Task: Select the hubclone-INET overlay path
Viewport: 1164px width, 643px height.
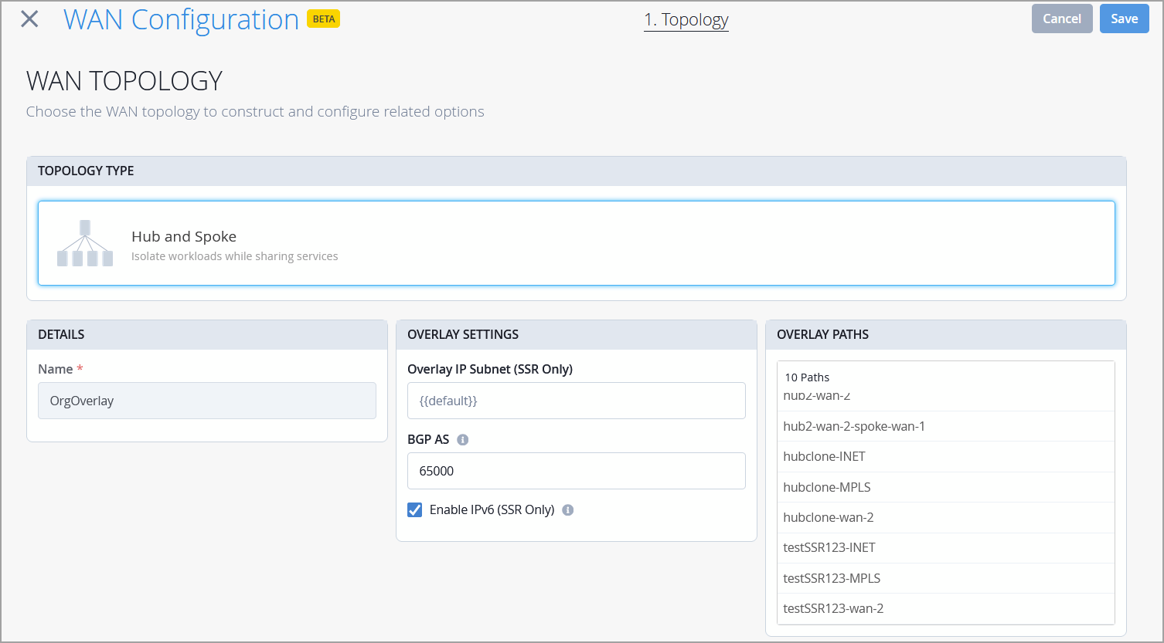Action: point(824,456)
